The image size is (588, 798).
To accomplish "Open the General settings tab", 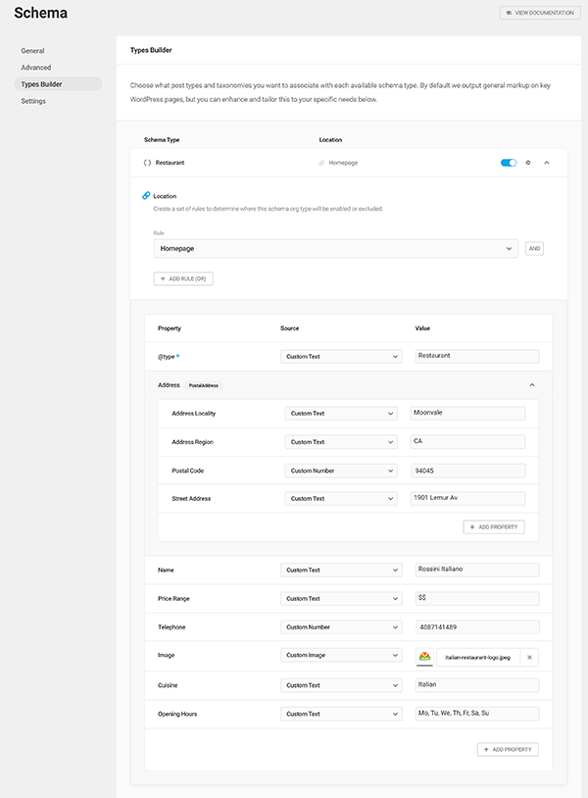I will tap(32, 51).
